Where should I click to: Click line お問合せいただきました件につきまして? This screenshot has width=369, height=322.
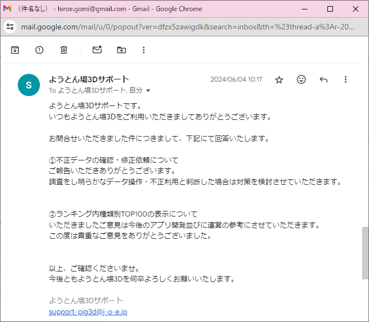coord(159,138)
